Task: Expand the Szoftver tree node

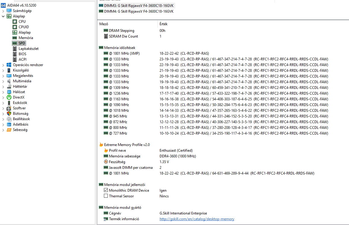Action: coord(3,108)
